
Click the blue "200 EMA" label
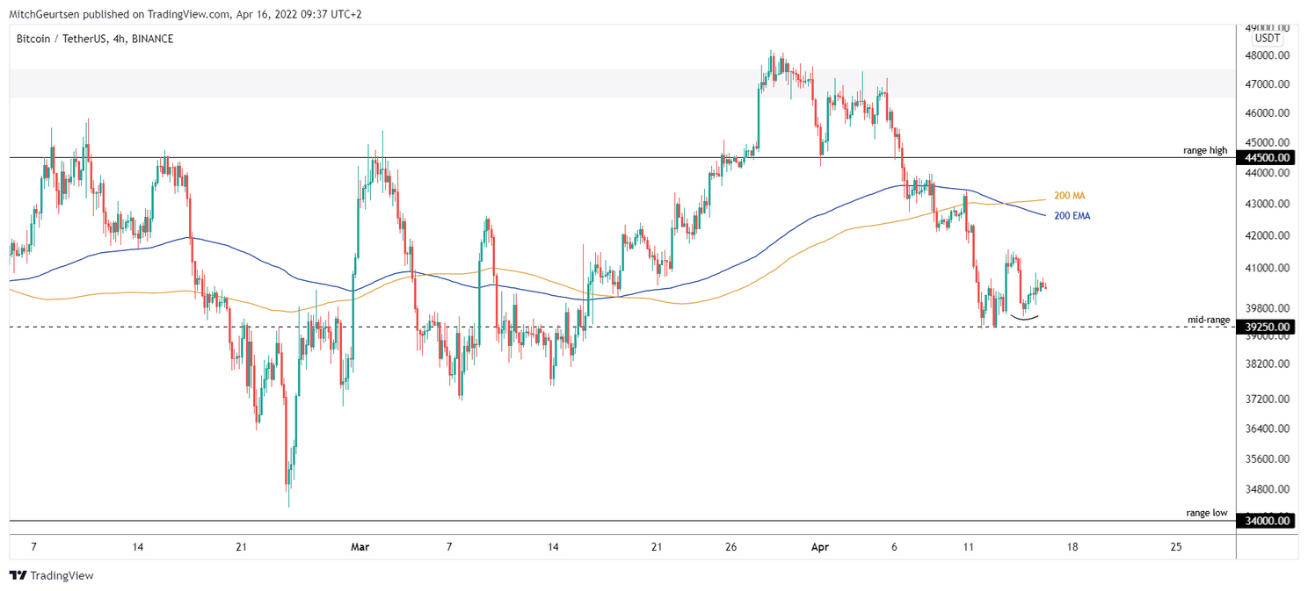tap(1072, 215)
